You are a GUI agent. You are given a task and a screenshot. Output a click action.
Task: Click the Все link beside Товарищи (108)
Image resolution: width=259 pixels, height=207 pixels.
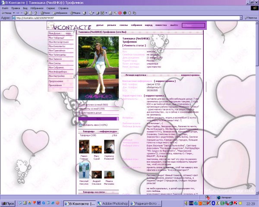[x=114, y=135]
